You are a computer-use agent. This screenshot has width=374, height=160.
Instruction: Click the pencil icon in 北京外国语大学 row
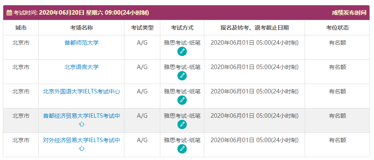[x=182, y=100]
